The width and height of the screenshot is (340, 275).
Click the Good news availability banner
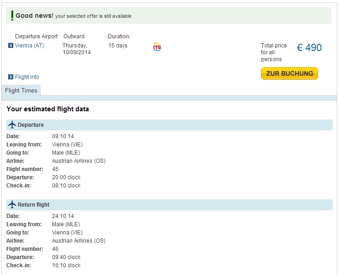pyautogui.click(x=169, y=16)
